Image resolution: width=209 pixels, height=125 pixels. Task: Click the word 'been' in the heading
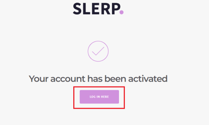(115, 79)
